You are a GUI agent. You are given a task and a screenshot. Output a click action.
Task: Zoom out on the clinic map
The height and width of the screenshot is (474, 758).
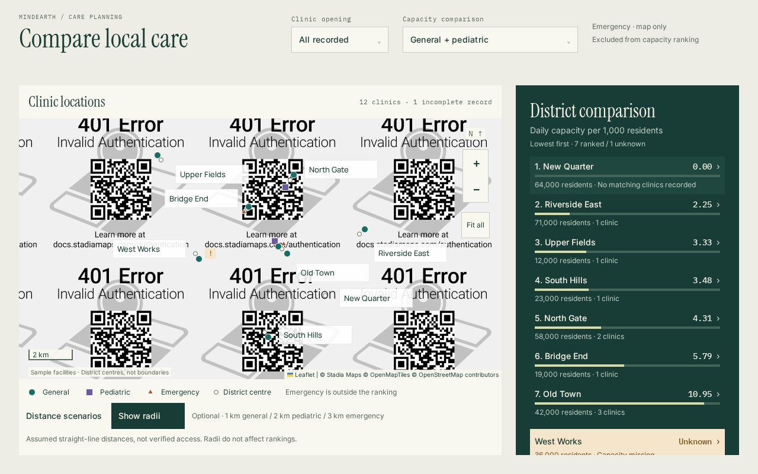(476, 190)
